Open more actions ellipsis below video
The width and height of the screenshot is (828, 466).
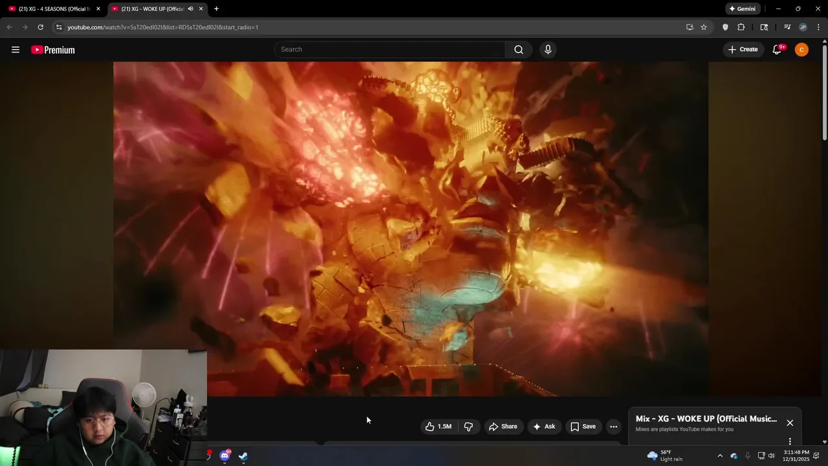click(613, 427)
